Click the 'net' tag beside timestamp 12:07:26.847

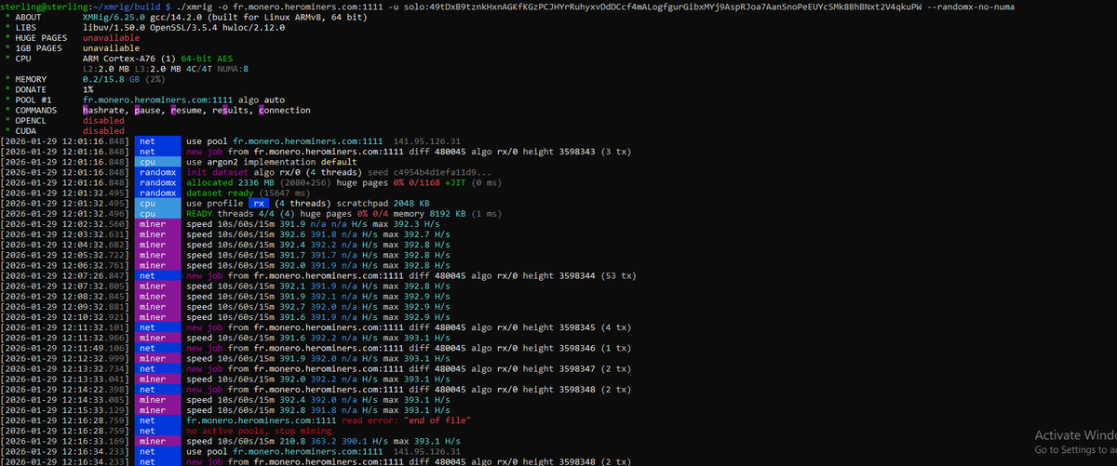tap(157, 274)
